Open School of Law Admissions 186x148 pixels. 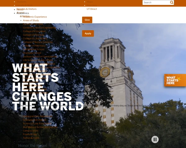tap(37, 123)
